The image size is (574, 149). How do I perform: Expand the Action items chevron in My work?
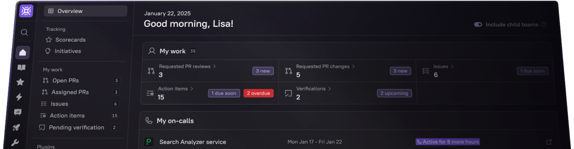pos(192,89)
